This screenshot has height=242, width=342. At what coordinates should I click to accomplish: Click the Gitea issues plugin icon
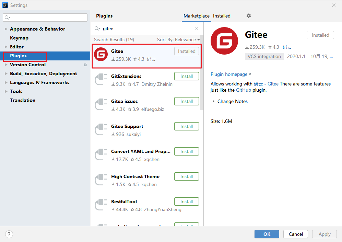(x=101, y=105)
